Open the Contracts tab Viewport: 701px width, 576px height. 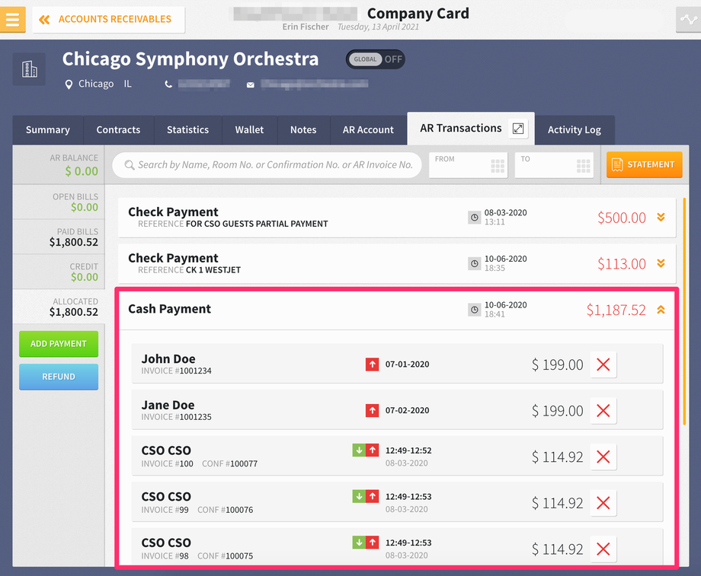click(x=118, y=130)
